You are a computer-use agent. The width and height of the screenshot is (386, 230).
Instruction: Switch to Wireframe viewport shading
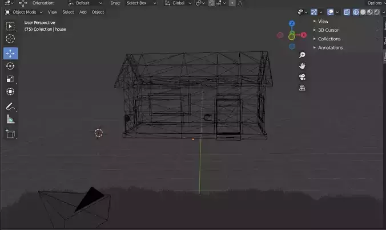356,12
